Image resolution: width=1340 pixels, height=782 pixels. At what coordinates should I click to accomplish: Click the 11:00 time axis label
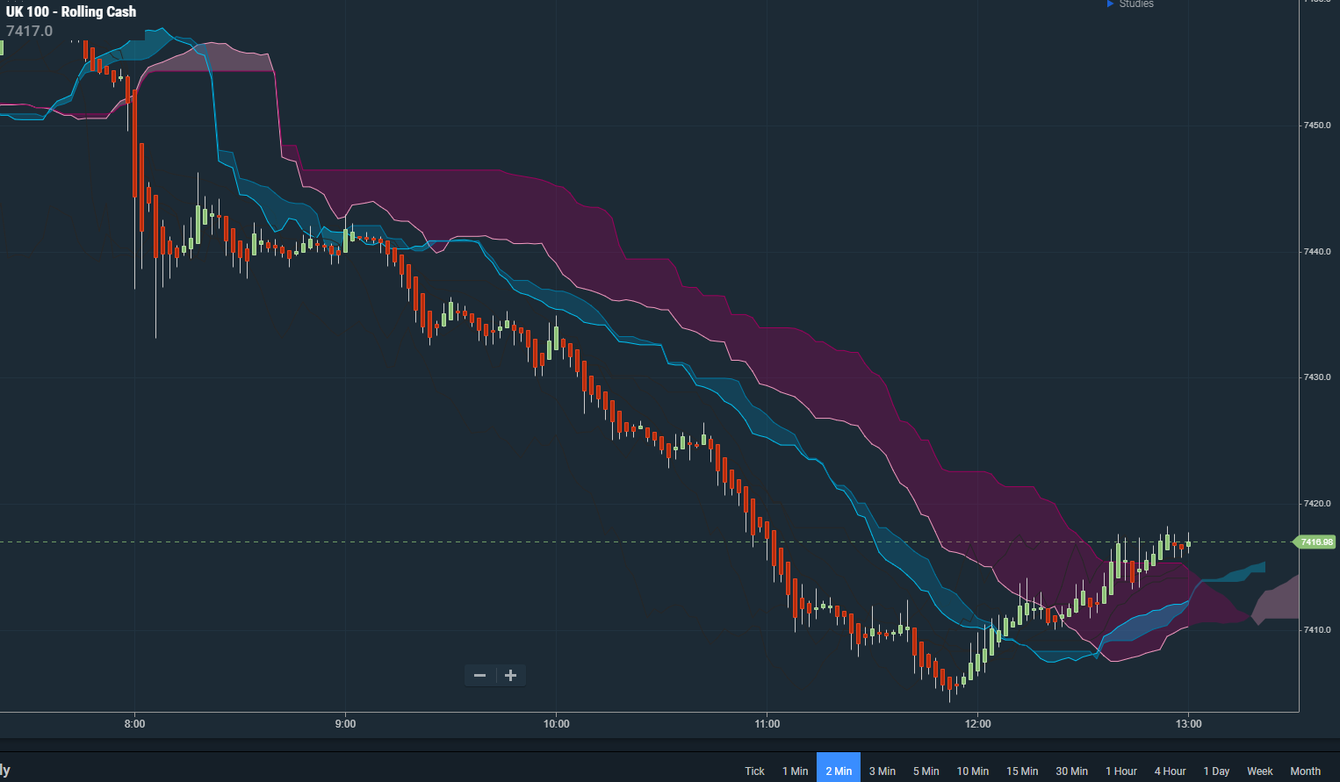pyautogui.click(x=767, y=724)
